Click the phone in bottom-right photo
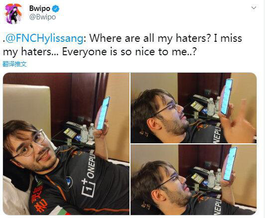Viewport: 265px width, 218px height. coord(230,164)
